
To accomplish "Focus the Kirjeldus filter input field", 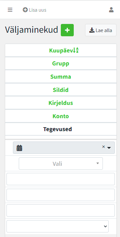I will click(61, 210).
